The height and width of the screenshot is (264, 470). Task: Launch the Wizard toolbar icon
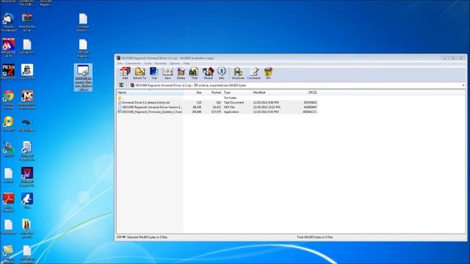208,73
